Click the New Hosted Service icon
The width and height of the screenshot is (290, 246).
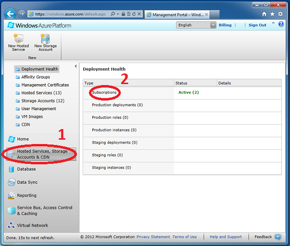[x=18, y=39]
